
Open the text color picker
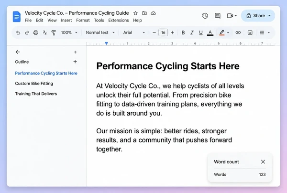[x=210, y=32]
